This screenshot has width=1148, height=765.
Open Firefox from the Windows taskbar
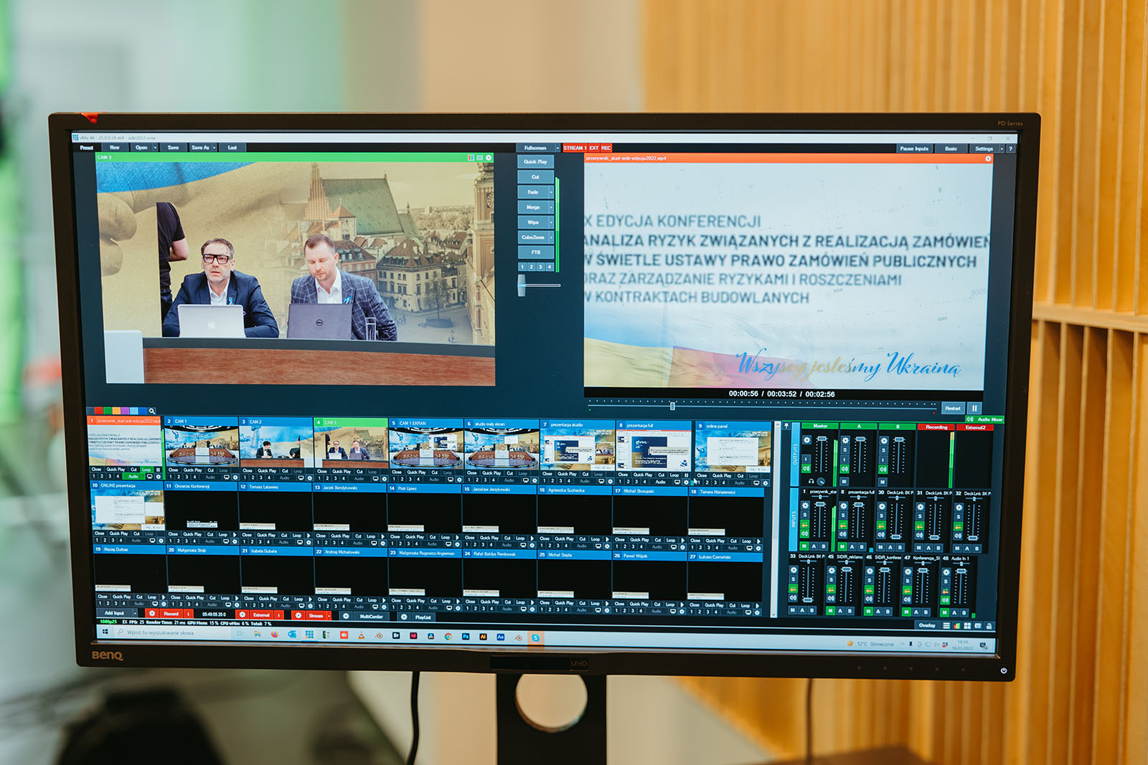(274, 635)
